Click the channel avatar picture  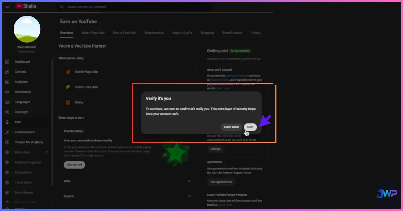pos(27,29)
